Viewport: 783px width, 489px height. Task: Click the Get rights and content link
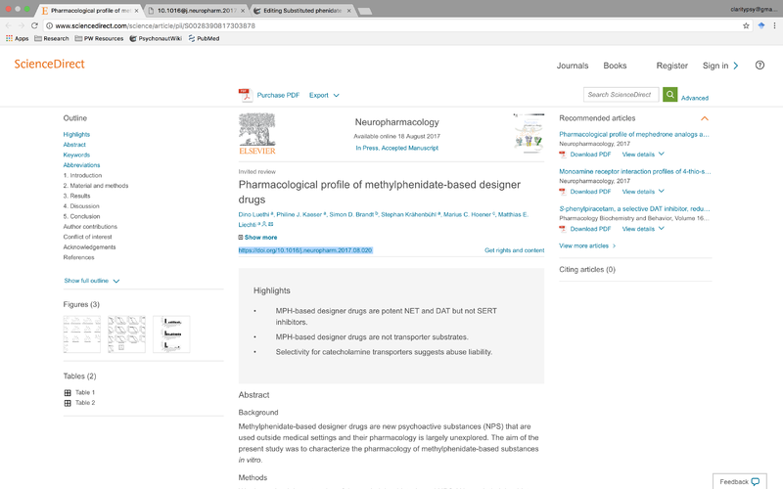coord(514,250)
